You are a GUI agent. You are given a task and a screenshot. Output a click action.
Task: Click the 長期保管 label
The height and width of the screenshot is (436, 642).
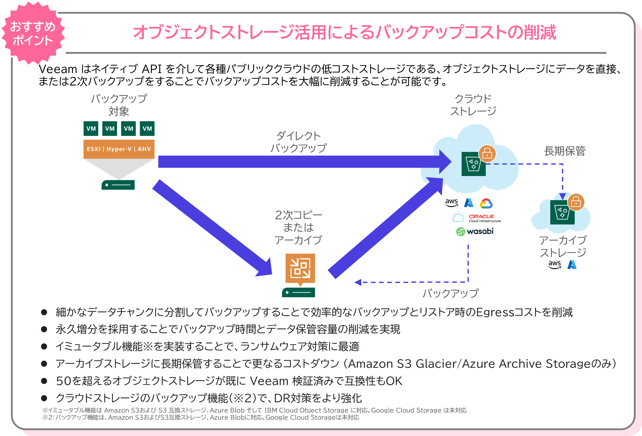[564, 151]
